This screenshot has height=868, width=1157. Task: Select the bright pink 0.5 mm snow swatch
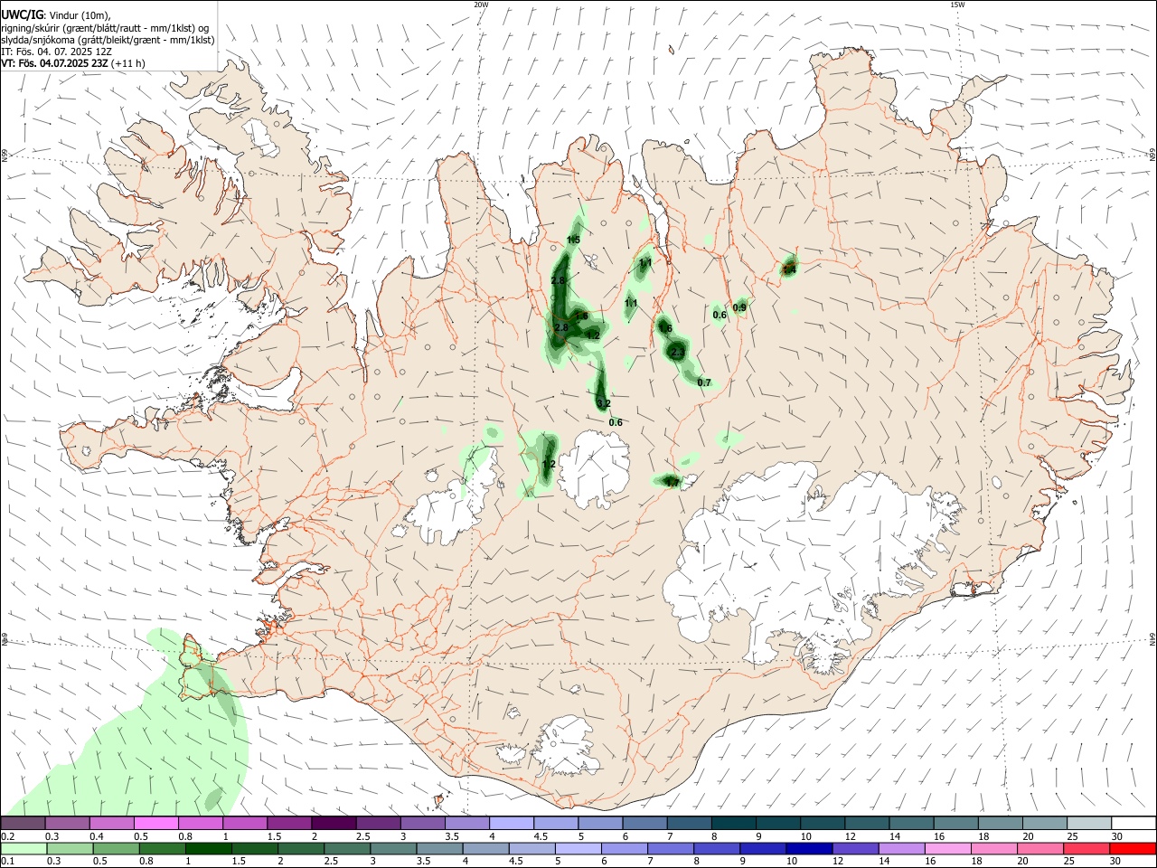[x=156, y=824]
